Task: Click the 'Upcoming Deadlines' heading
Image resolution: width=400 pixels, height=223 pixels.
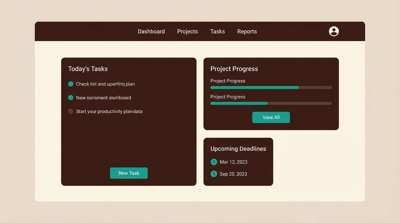Action: click(x=238, y=148)
